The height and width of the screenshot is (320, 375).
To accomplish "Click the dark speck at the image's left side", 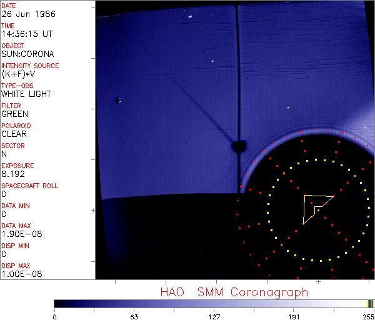I will click(x=117, y=100).
